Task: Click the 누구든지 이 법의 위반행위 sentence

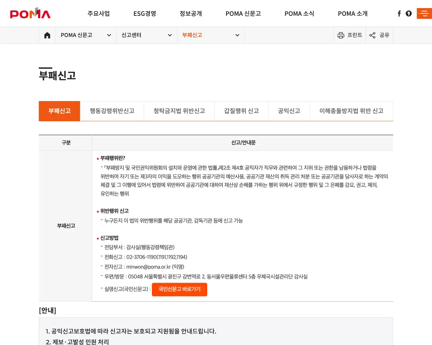Action: tap(173, 221)
